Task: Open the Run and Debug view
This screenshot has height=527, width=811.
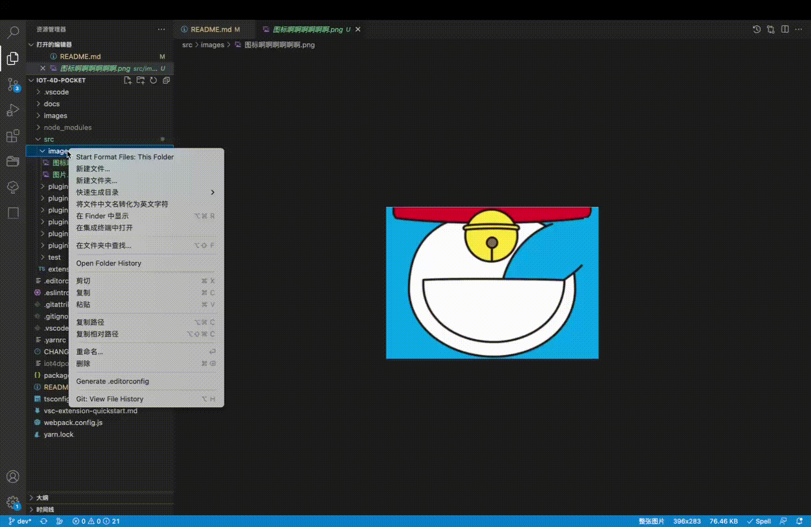Action: (13, 110)
